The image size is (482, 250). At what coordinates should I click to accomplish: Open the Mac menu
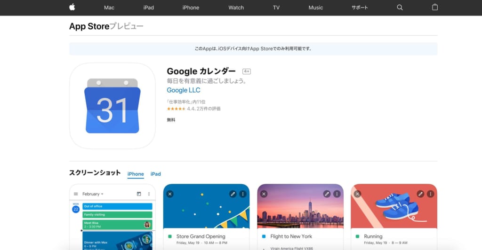pos(109,8)
